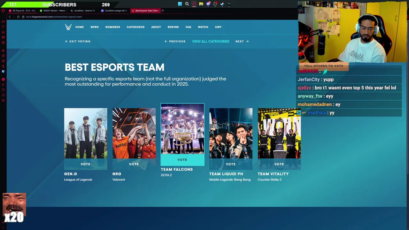Switch to Cloudflare outage list tab
Screen dimensions: 409x230
(x=114, y=11)
